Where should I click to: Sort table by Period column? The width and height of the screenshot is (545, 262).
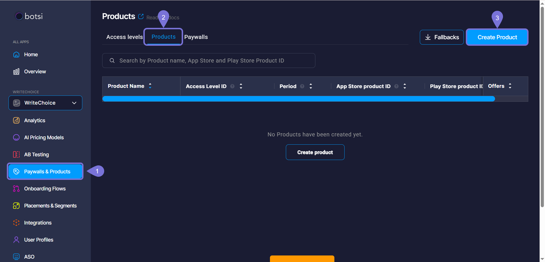pyautogui.click(x=311, y=86)
